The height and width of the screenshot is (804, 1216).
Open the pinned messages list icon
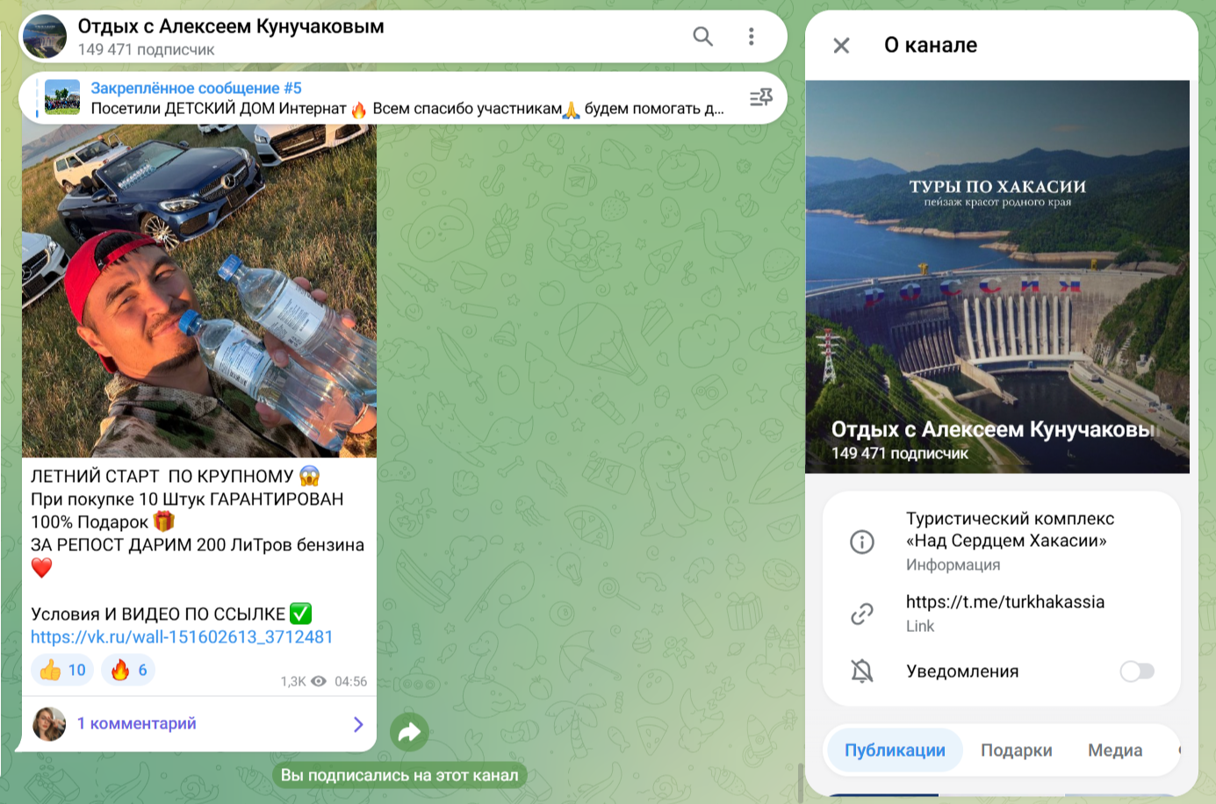click(x=761, y=97)
